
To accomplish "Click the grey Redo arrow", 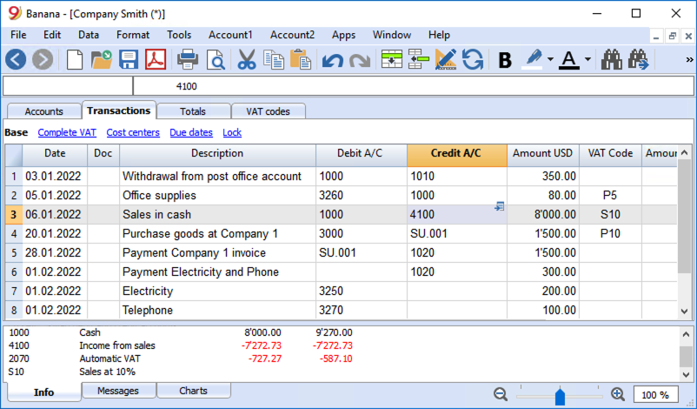I will [x=360, y=60].
